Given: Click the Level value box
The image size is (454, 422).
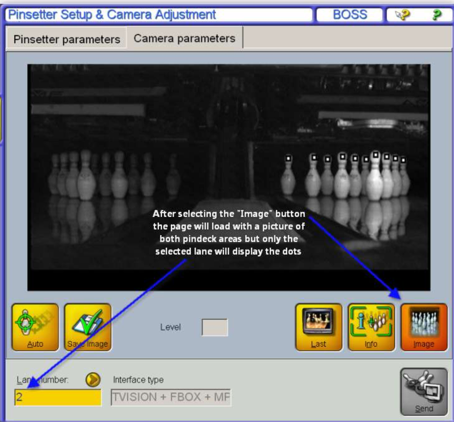Looking at the screenshot, I should pyautogui.click(x=215, y=327).
